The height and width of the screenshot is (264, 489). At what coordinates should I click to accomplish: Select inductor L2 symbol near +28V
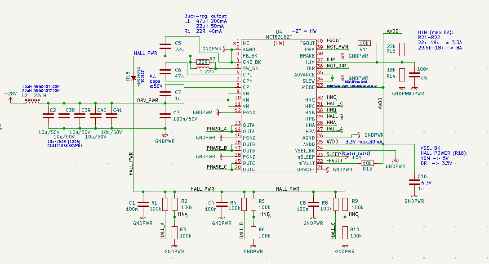[x=32, y=102]
